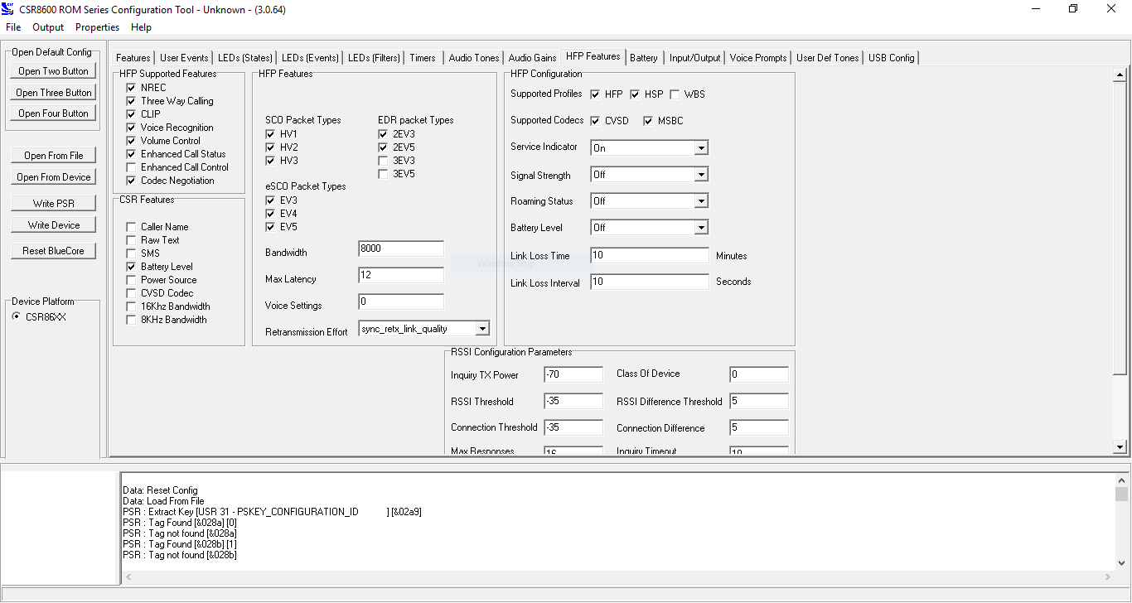This screenshot has height=603, width=1132.
Task: Switch to the Features tab
Action: [133, 58]
